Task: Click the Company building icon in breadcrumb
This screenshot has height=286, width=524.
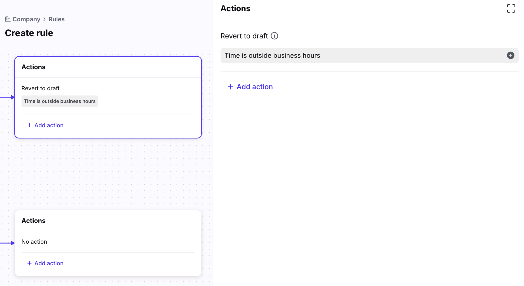Action: point(8,19)
